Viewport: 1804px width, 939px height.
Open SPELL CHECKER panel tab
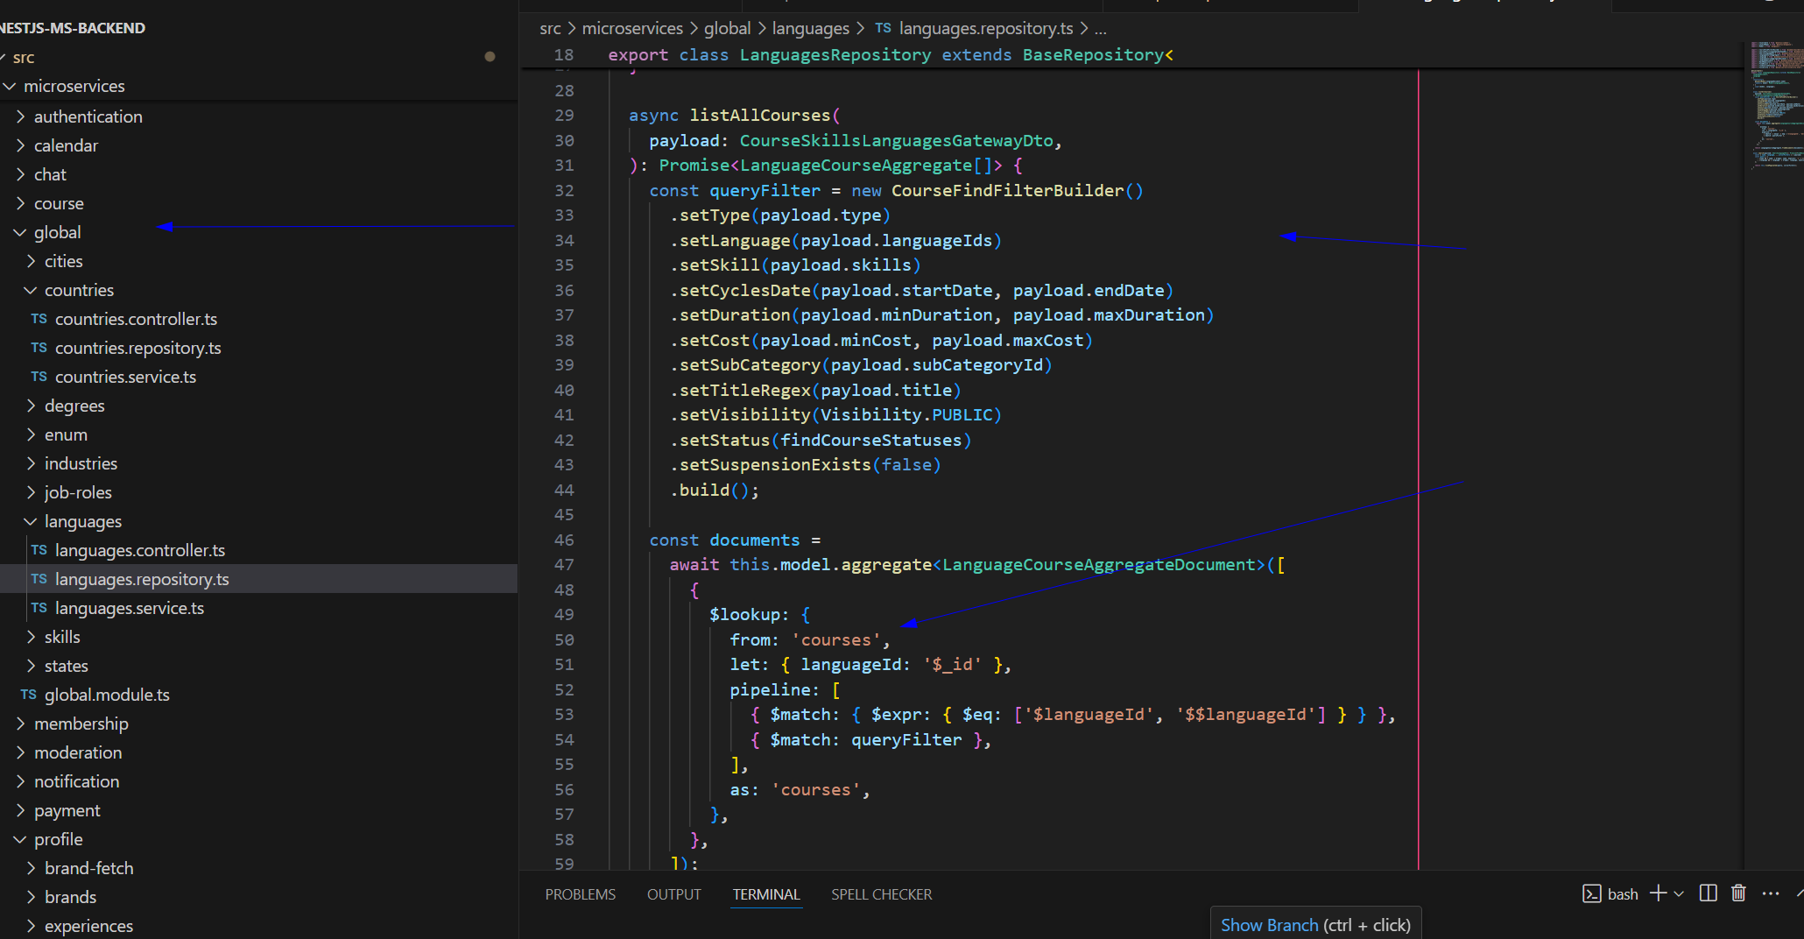click(x=881, y=894)
